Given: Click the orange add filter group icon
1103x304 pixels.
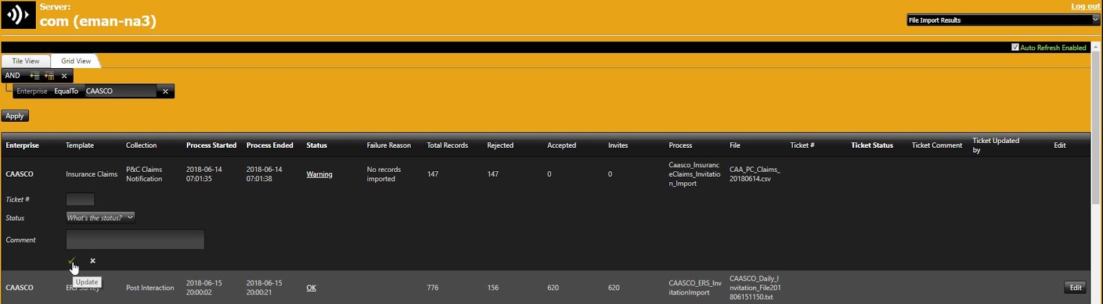Looking at the screenshot, I should (49, 76).
